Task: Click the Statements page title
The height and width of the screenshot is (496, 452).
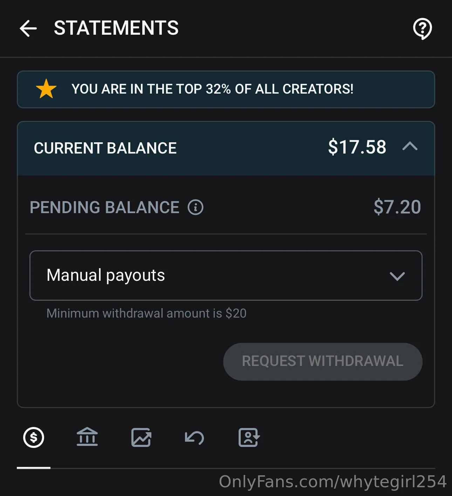Action: 116,28
